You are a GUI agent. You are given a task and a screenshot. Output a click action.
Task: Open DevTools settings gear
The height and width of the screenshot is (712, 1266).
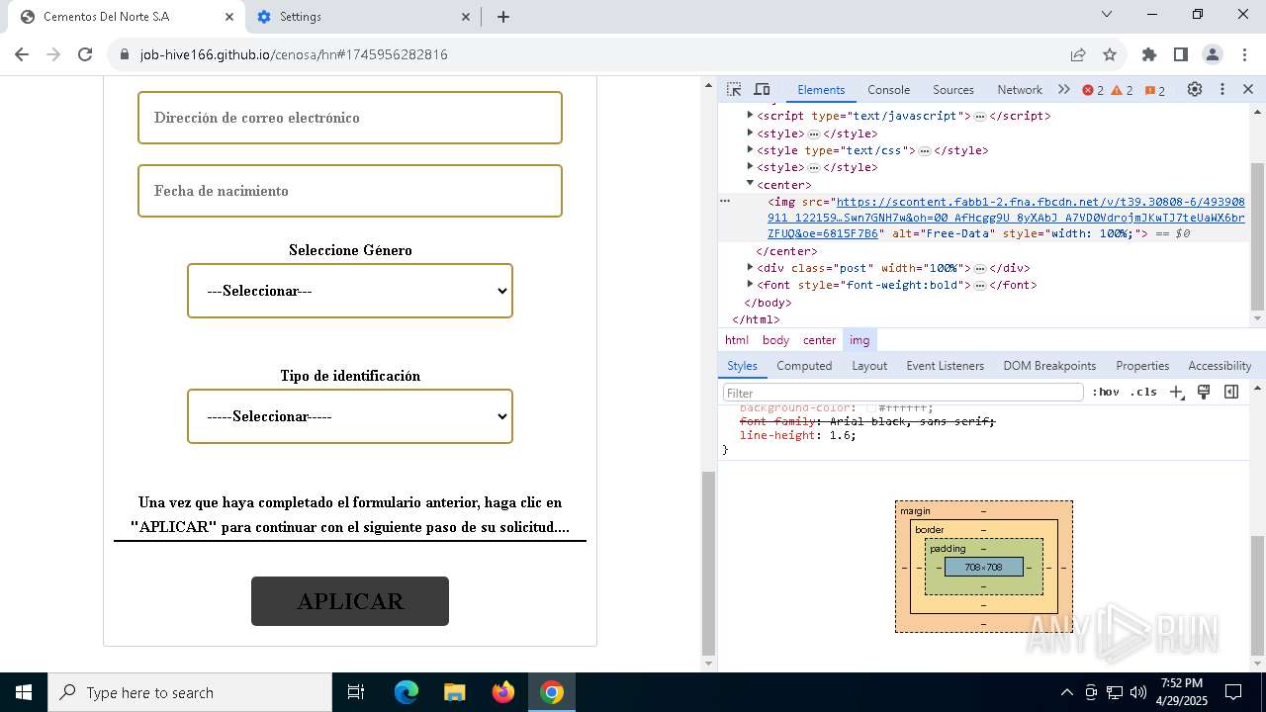(1195, 89)
